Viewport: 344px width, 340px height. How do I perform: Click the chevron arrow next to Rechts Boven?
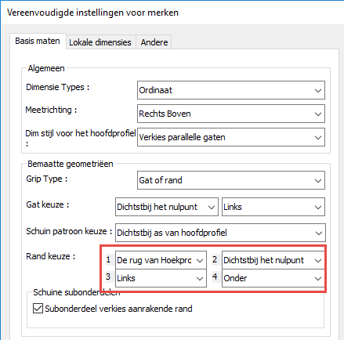click(x=318, y=114)
